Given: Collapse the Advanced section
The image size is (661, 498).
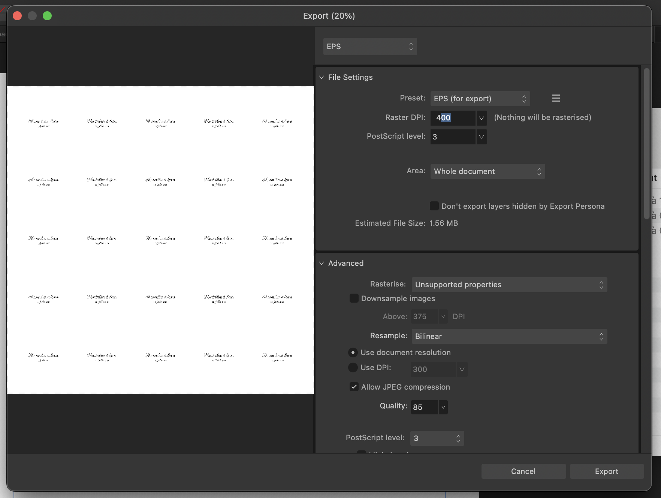Looking at the screenshot, I should [x=322, y=263].
